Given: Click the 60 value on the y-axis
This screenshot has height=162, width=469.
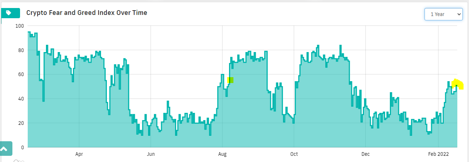Looking at the screenshot, I should pyautogui.click(x=21, y=74).
